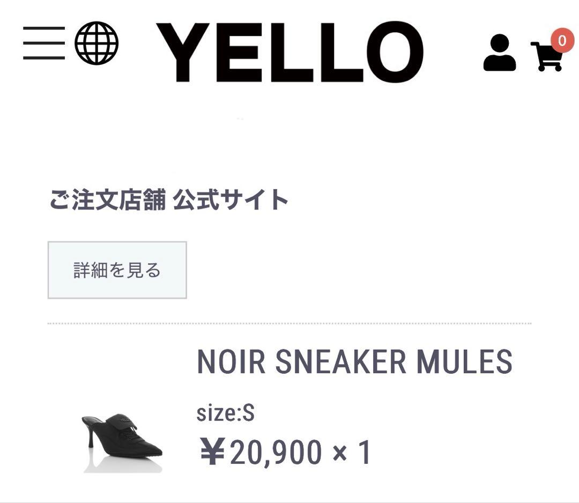Click the 詳細を見る button
The height and width of the screenshot is (503, 579).
click(x=117, y=270)
